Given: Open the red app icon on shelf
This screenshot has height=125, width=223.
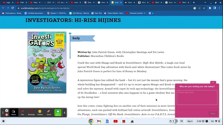Looking at the screenshot, I should click(x=124, y=121).
